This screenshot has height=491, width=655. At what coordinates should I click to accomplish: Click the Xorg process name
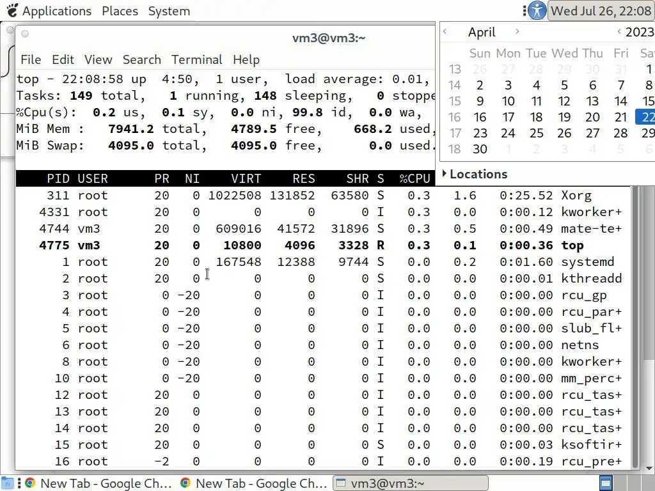576,196
